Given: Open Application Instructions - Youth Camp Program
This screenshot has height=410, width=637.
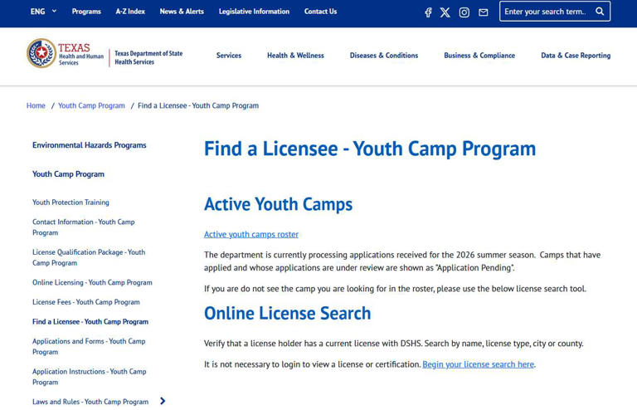Looking at the screenshot, I should tap(90, 377).
